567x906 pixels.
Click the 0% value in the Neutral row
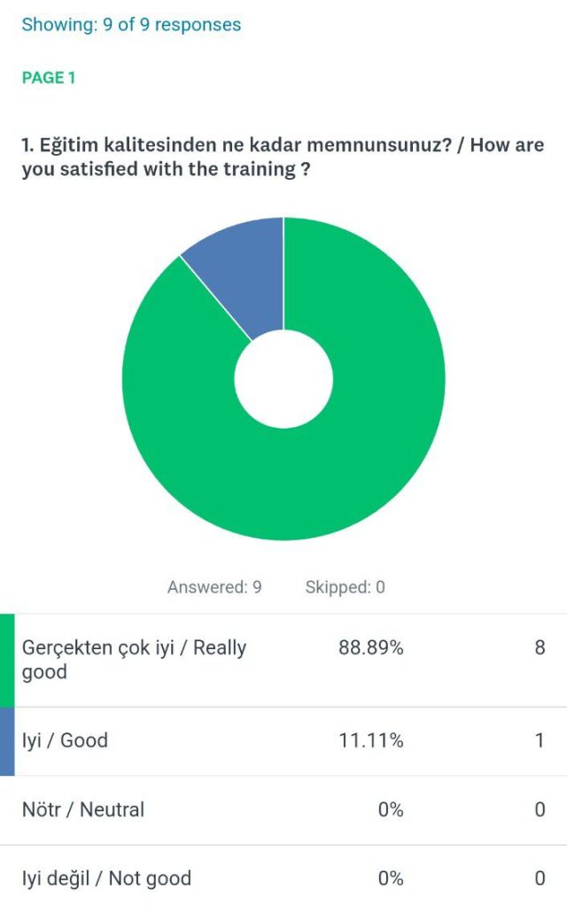point(390,809)
